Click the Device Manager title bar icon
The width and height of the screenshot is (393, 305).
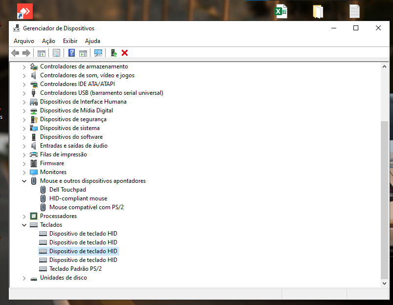pyautogui.click(x=16, y=28)
